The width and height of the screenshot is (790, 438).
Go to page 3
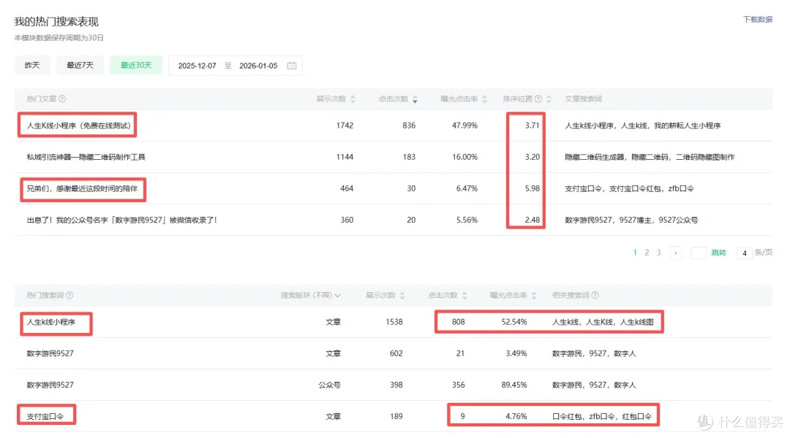pos(658,253)
